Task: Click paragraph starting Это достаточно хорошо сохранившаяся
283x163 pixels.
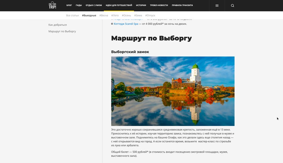Action: (173, 137)
